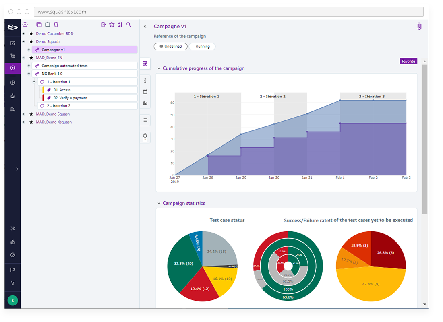
Task: Open the calendar panel icon
Action: tap(145, 92)
